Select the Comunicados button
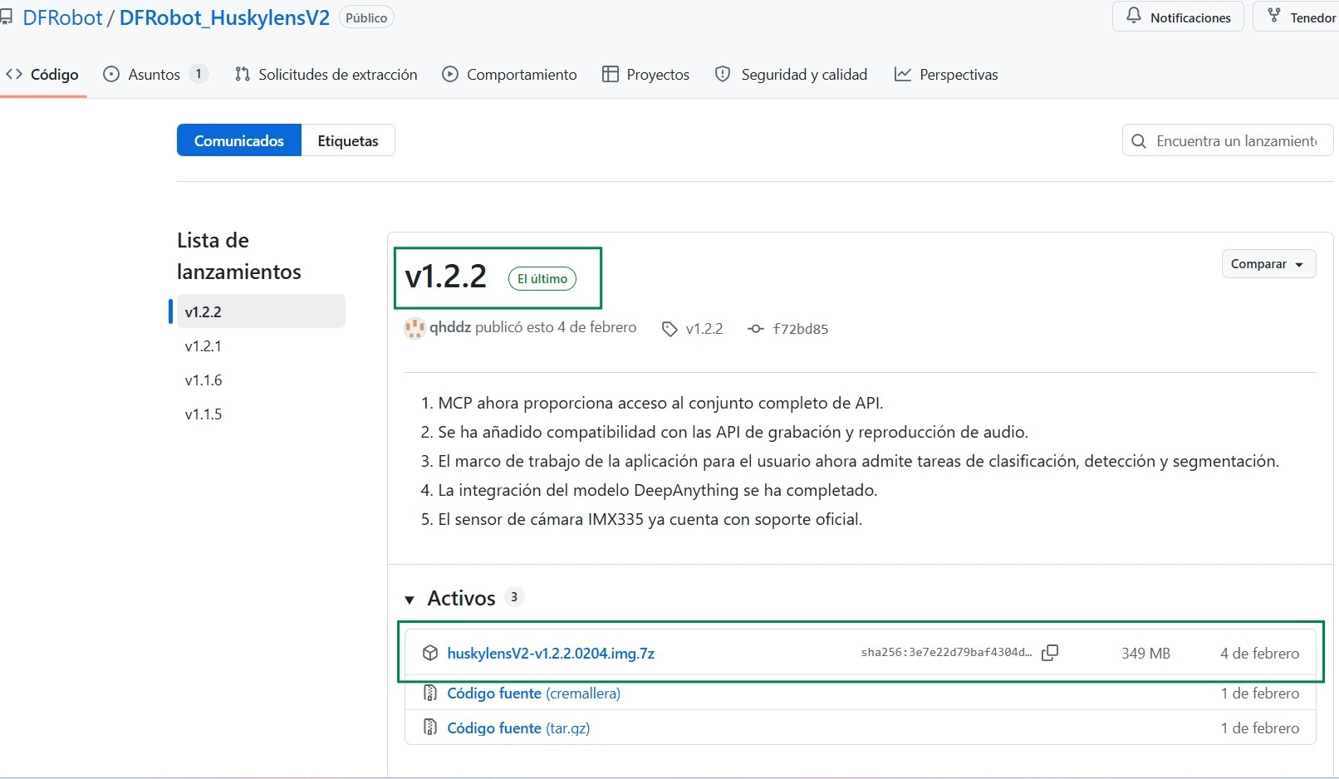The width and height of the screenshot is (1339, 779). (x=239, y=140)
